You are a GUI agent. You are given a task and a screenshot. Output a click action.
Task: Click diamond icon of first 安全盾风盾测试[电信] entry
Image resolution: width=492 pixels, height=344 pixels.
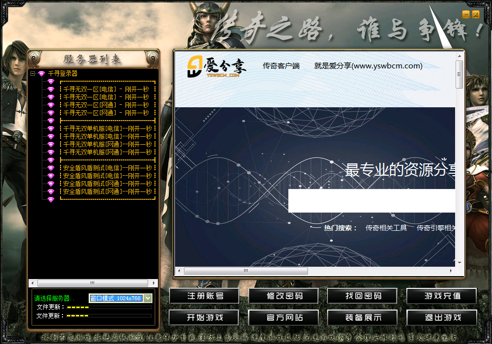tap(50, 168)
